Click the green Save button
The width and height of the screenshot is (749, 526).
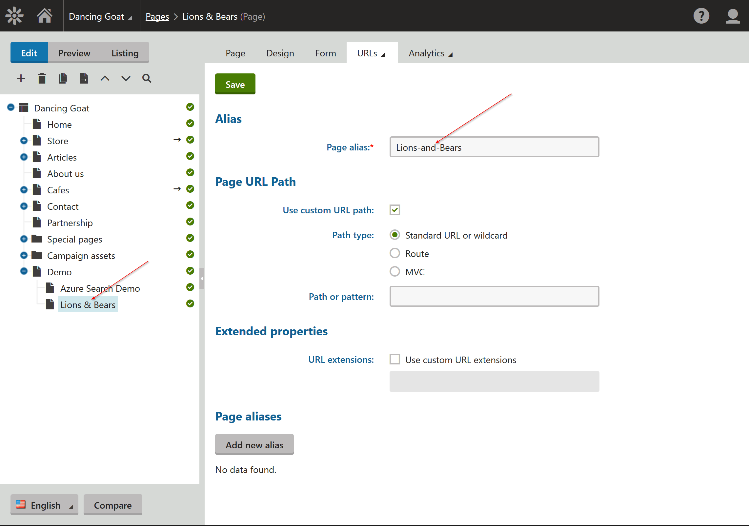[235, 84]
